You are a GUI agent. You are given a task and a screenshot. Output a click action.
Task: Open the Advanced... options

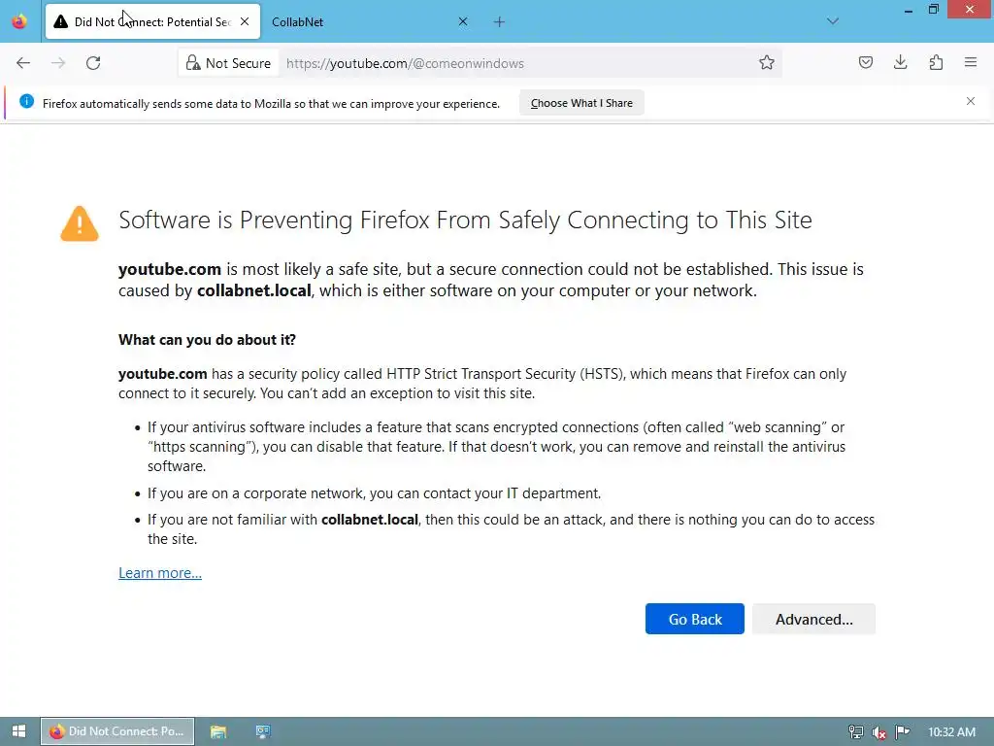814,619
